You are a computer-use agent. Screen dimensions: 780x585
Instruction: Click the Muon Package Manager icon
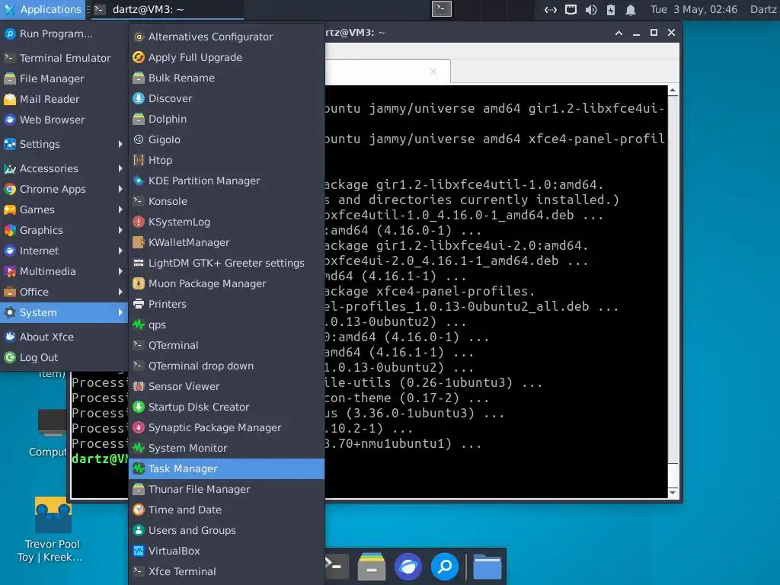139,283
